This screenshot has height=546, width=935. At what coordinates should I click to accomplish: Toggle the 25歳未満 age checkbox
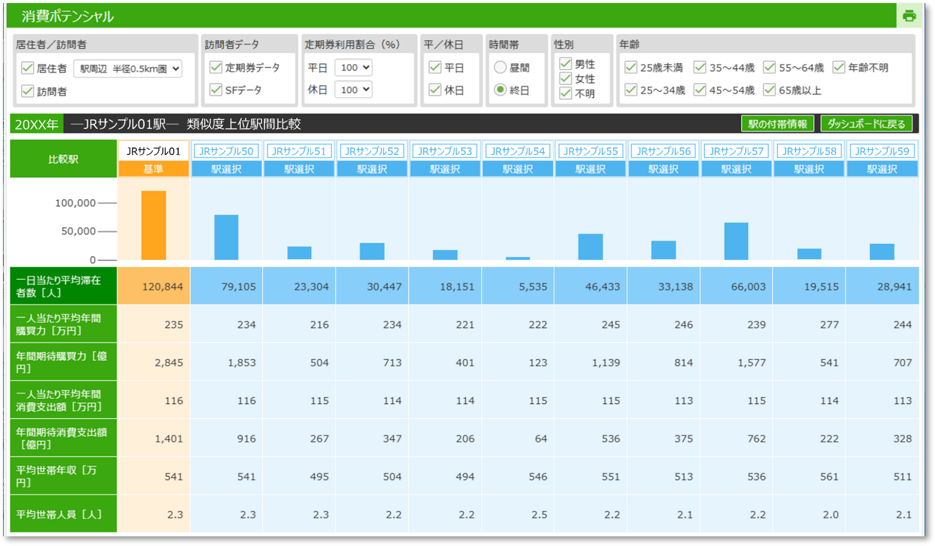coord(631,67)
